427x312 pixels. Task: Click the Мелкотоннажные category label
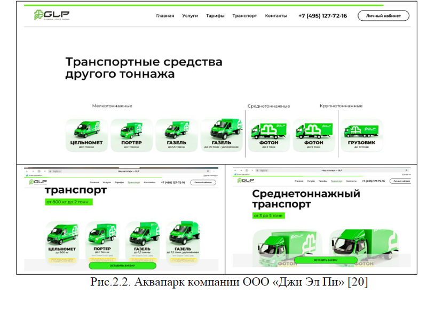[112, 106]
